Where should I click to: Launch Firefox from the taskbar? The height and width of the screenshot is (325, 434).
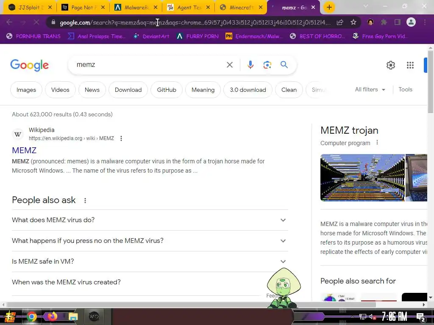click(52, 317)
